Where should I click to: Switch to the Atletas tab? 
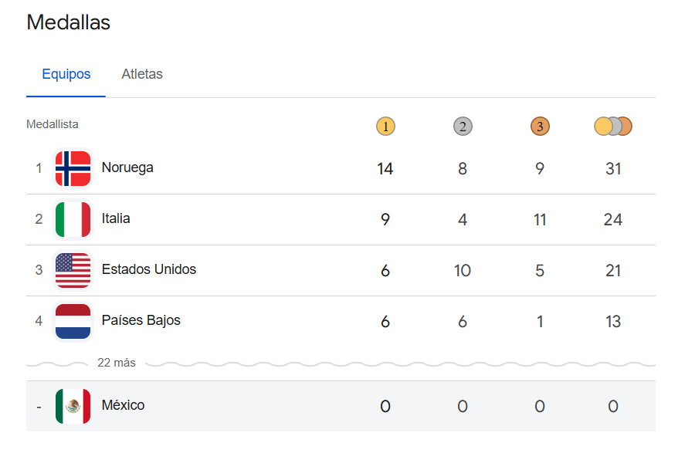142,75
